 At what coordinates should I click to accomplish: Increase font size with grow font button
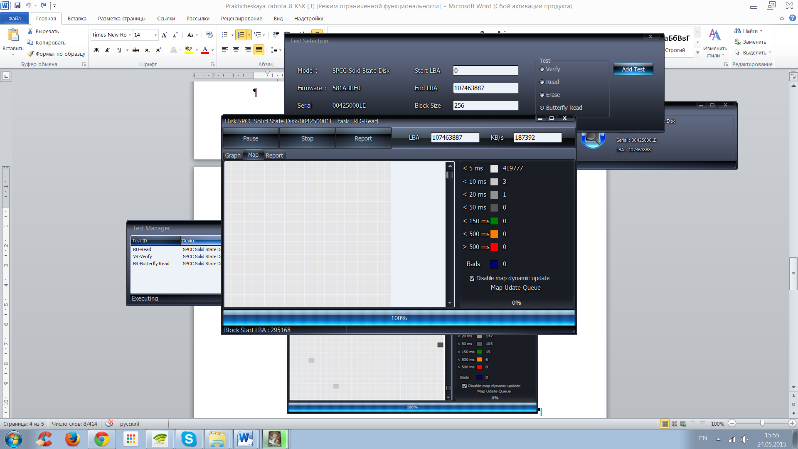pyautogui.click(x=165, y=35)
